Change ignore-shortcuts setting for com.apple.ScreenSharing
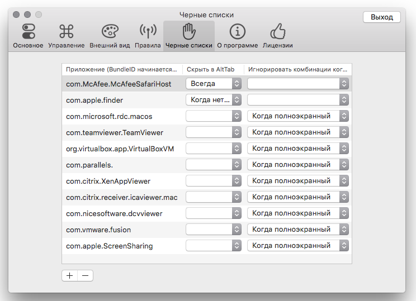Viewport: 416px width, 301px height. coord(298,245)
